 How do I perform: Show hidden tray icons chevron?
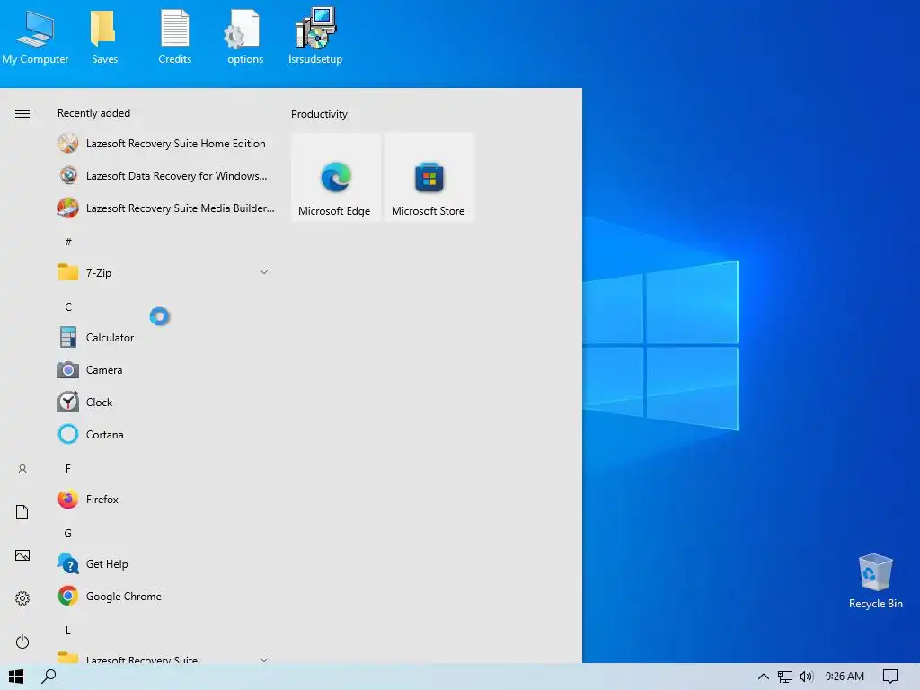click(764, 677)
